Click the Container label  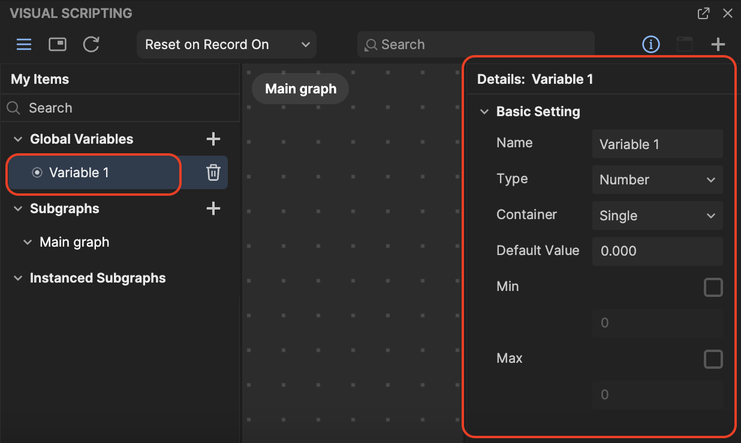click(x=526, y=214)
